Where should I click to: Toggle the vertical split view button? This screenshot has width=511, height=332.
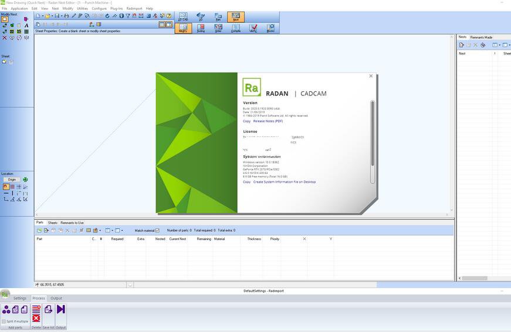pyautogui.click(x=169, y=25)
